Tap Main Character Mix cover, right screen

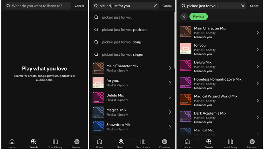pyautogui.click(x=186, y=31)
